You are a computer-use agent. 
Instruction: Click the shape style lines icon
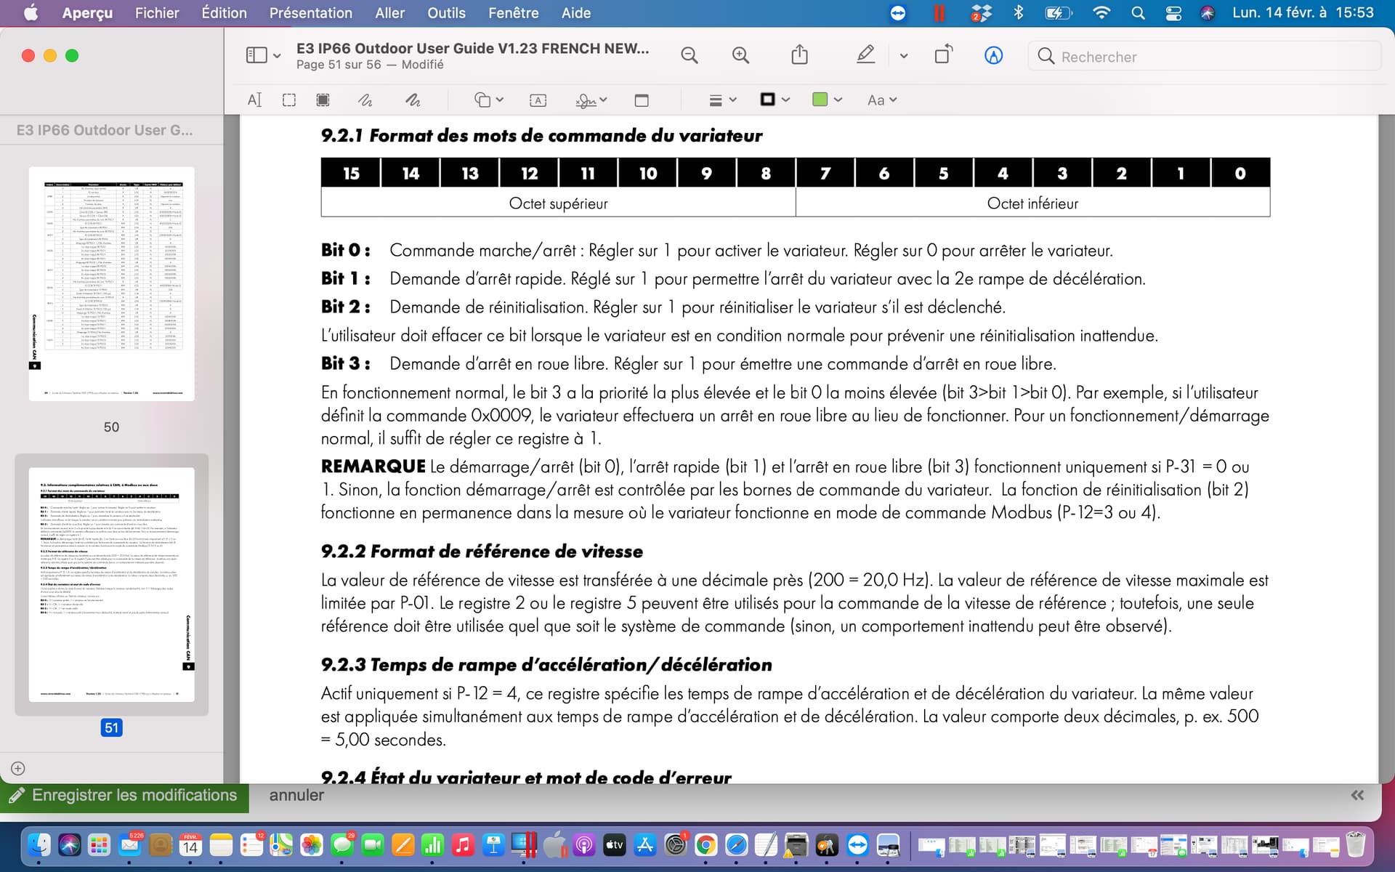(716, 100)
